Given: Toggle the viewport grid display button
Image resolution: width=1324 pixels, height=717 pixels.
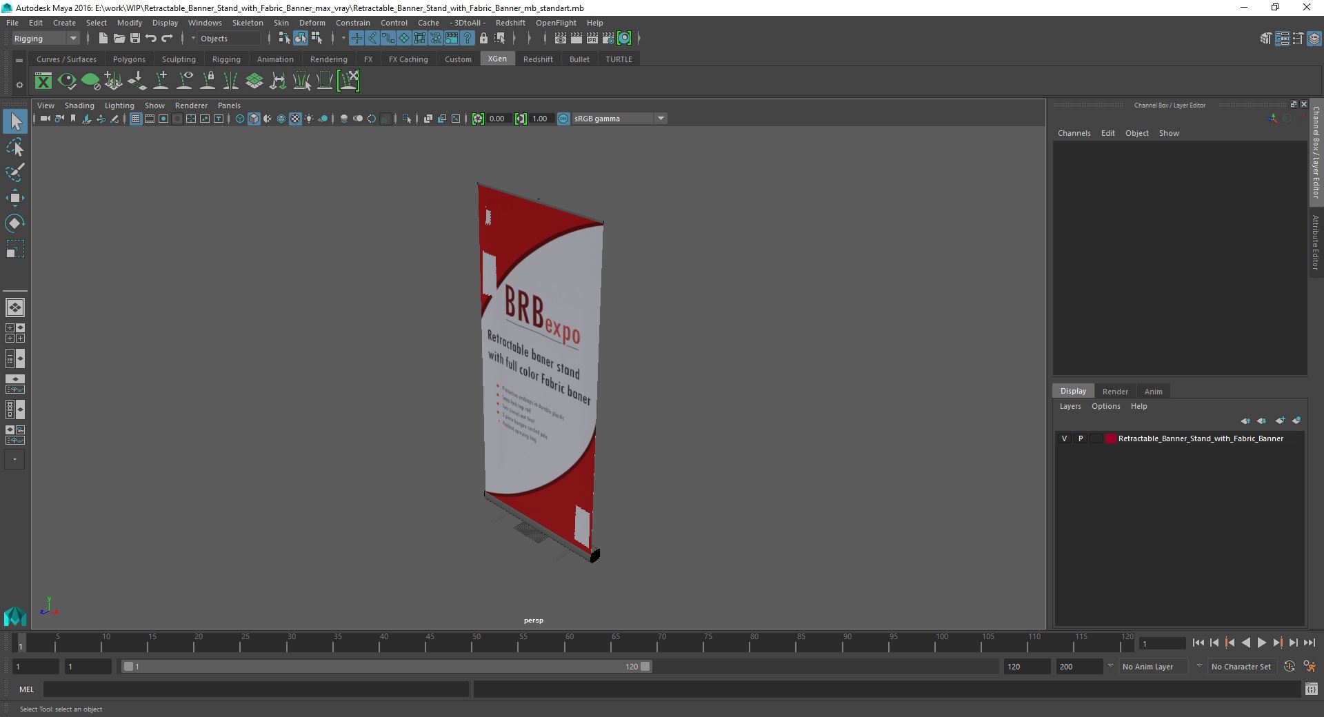Looking at the screenshot, I should (136, 119).
